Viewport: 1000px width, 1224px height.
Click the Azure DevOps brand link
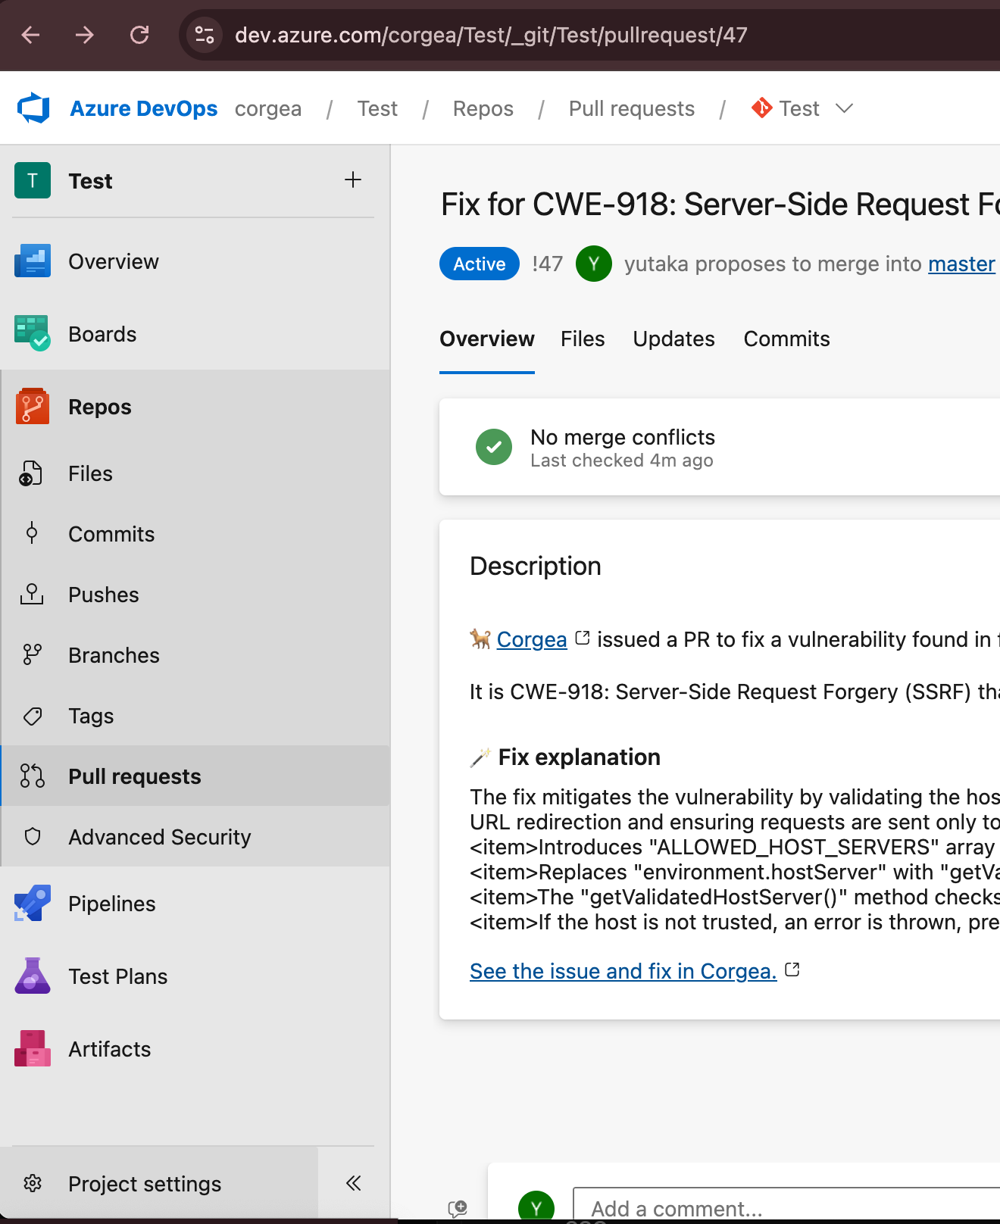pyautogui.click(x=143, y=108)
